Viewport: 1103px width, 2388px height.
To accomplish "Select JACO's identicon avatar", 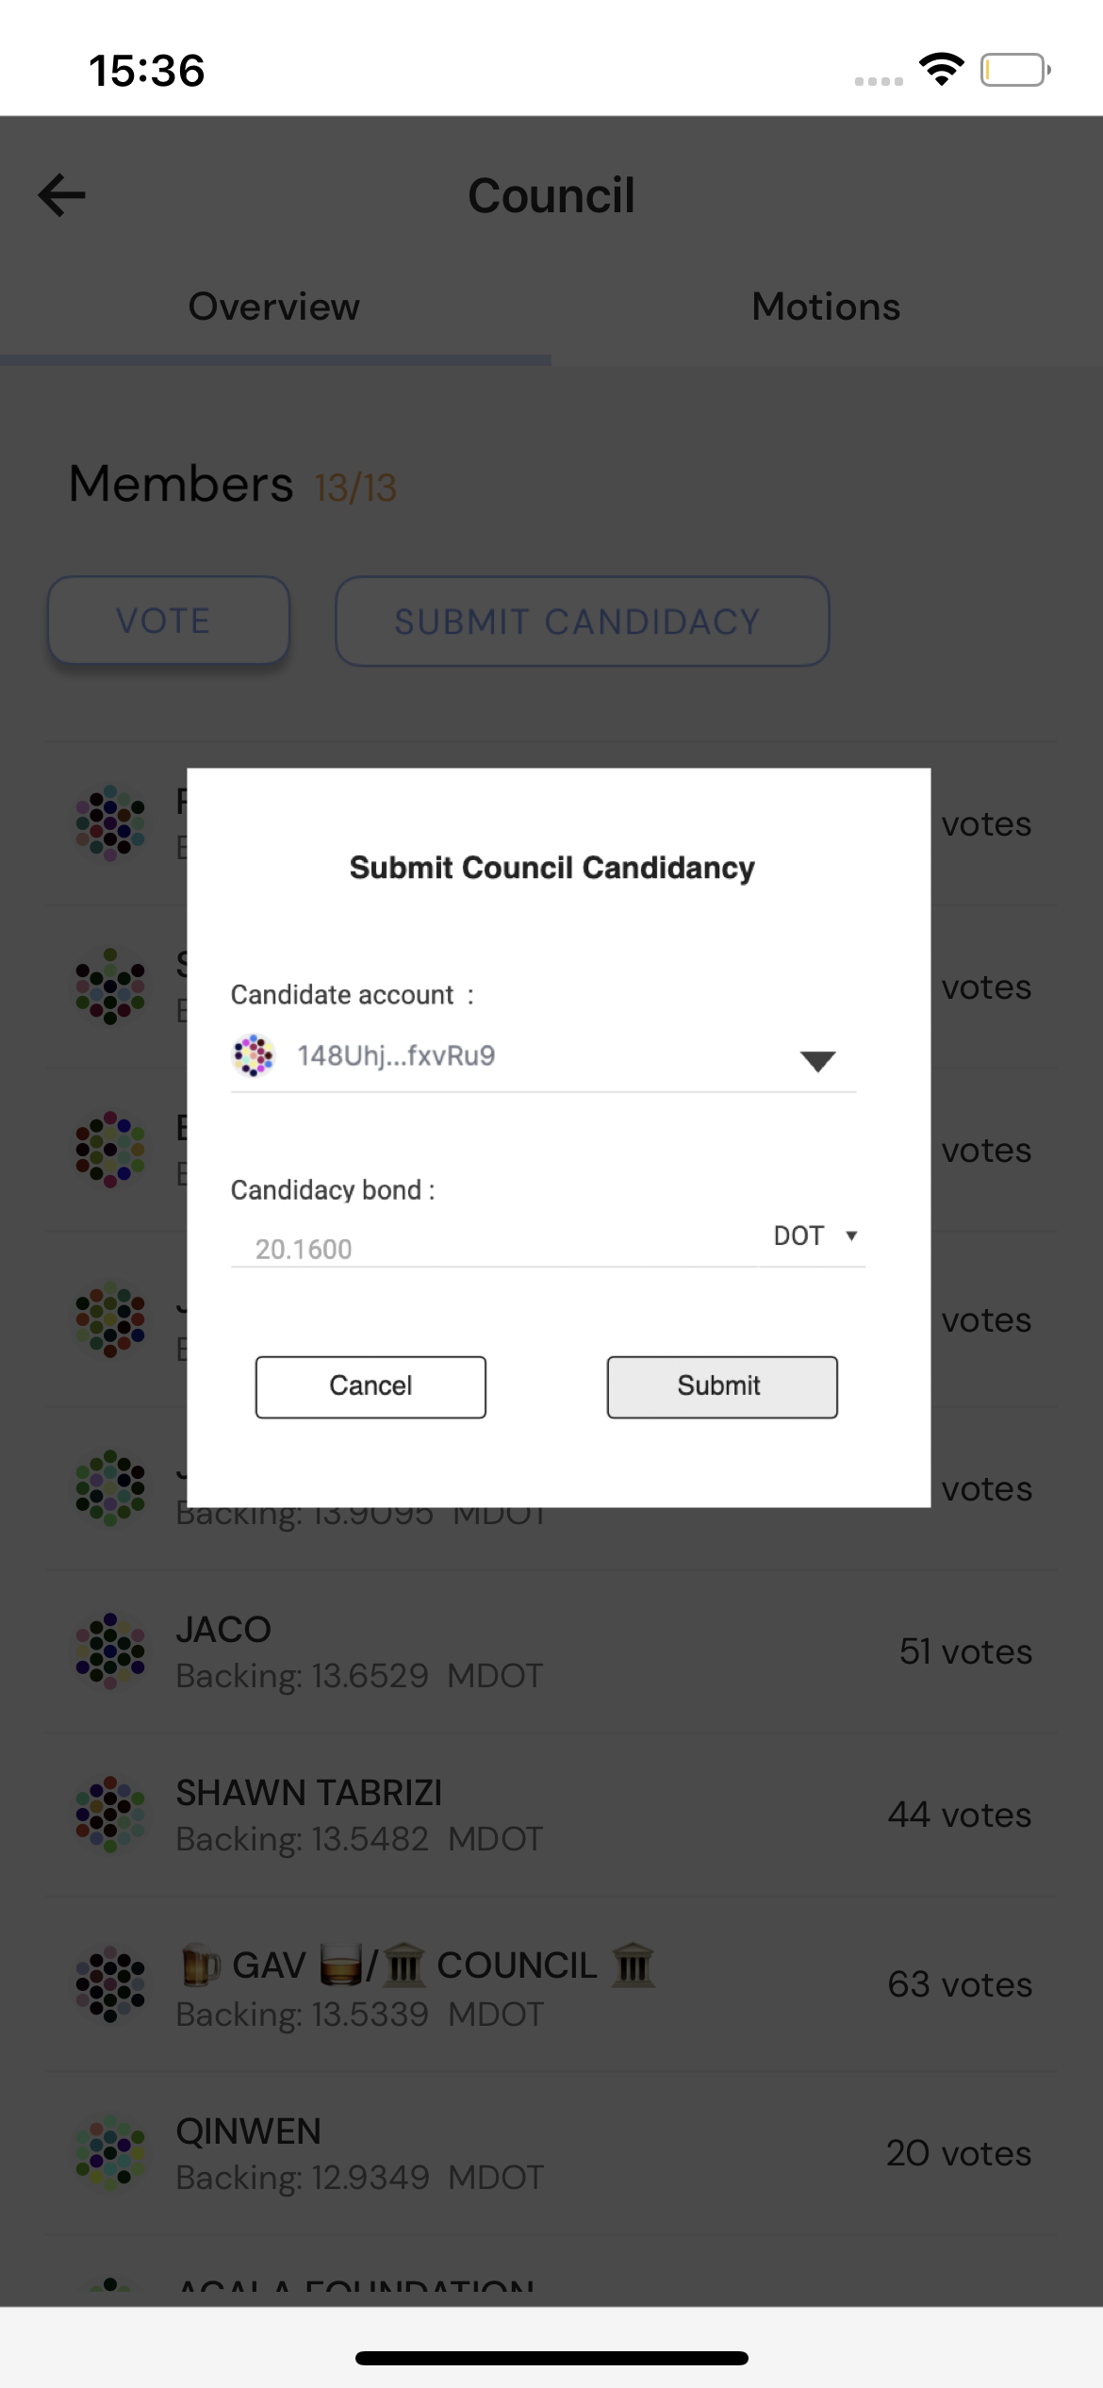I will click(109, 1649).
